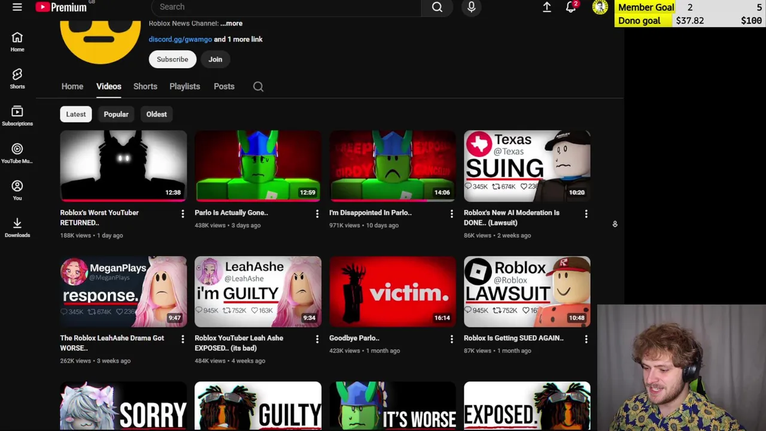Open LeahAshe i'm GUILTY thumbnail
This screenshot has width=766, height=431.
(258, 292)
